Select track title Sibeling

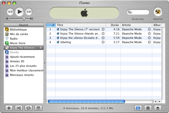[x=66, y=42]
